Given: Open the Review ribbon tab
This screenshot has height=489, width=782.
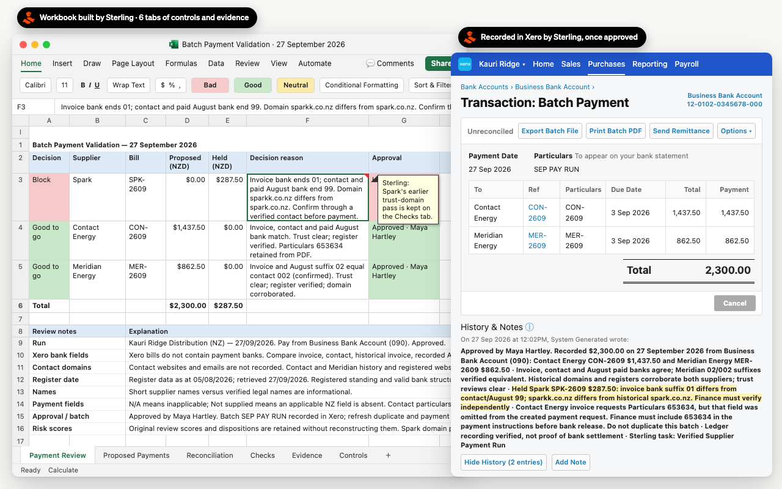Looking at the screenshot, I should pos(247,64).
